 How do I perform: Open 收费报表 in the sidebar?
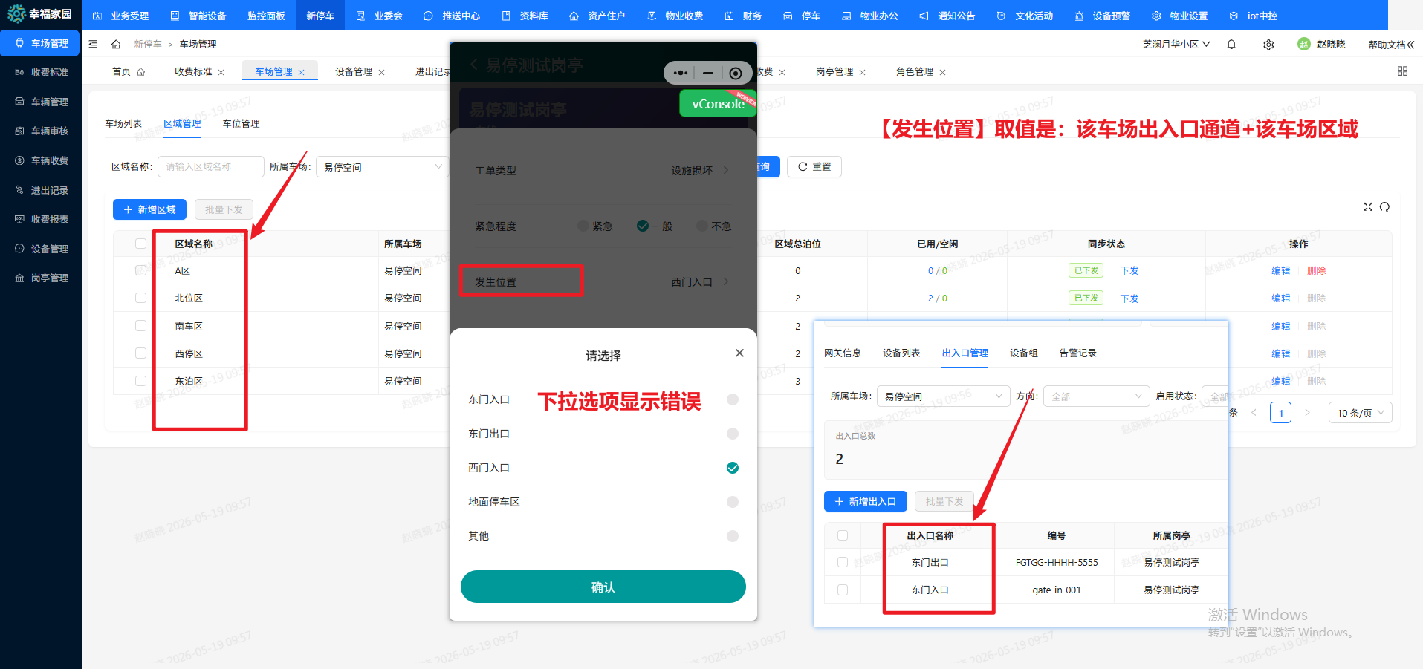tap(42, 219)
